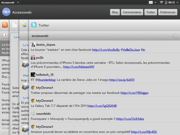The width and height of the screenshot is (180, 135).
Task: Select the 'Fours… Mono…' article in blog list
Action: pyautogui.click(x=5, y=88)
